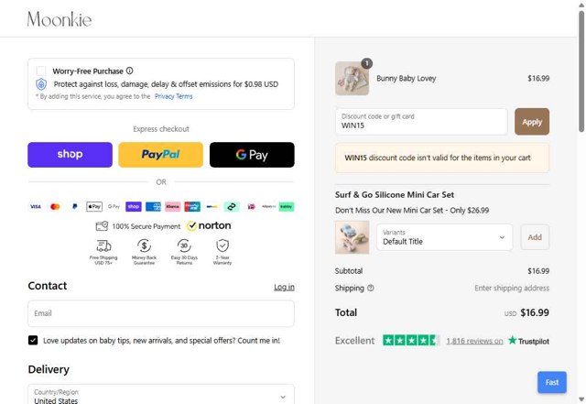Click the American Express payment icon
Viewport: 586px width, 404px height.
(153, 206)
